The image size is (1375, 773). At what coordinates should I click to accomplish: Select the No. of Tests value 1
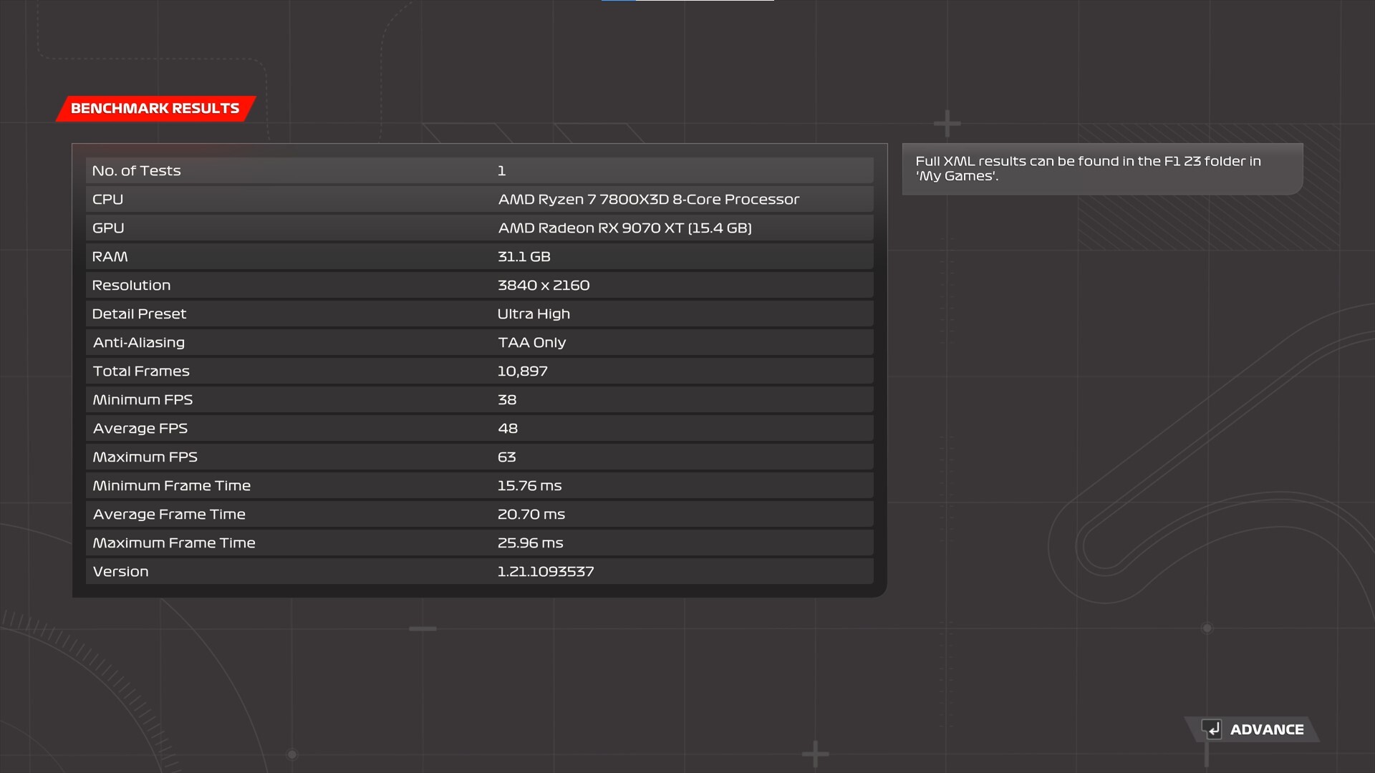point(502,171)
